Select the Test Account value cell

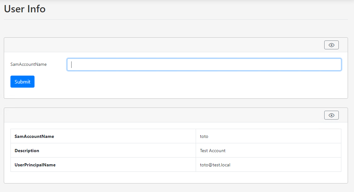[x=269, y=151]
